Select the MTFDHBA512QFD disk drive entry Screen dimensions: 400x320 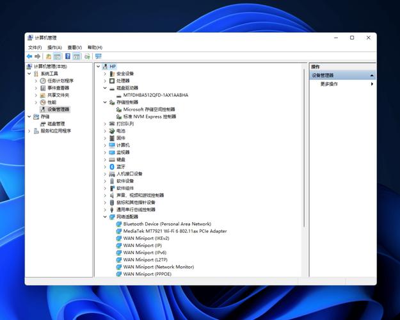(x=156, y=95)
